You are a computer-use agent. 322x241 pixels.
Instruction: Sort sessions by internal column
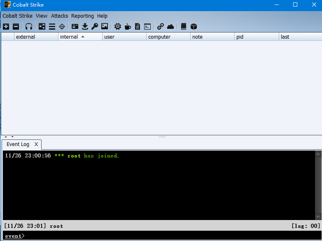pos(80,37)
